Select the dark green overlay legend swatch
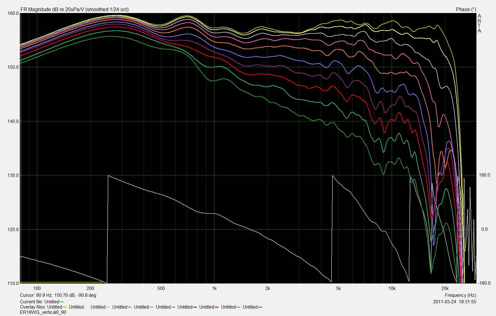Screen dimensions: 496x316 pos(260,307)
